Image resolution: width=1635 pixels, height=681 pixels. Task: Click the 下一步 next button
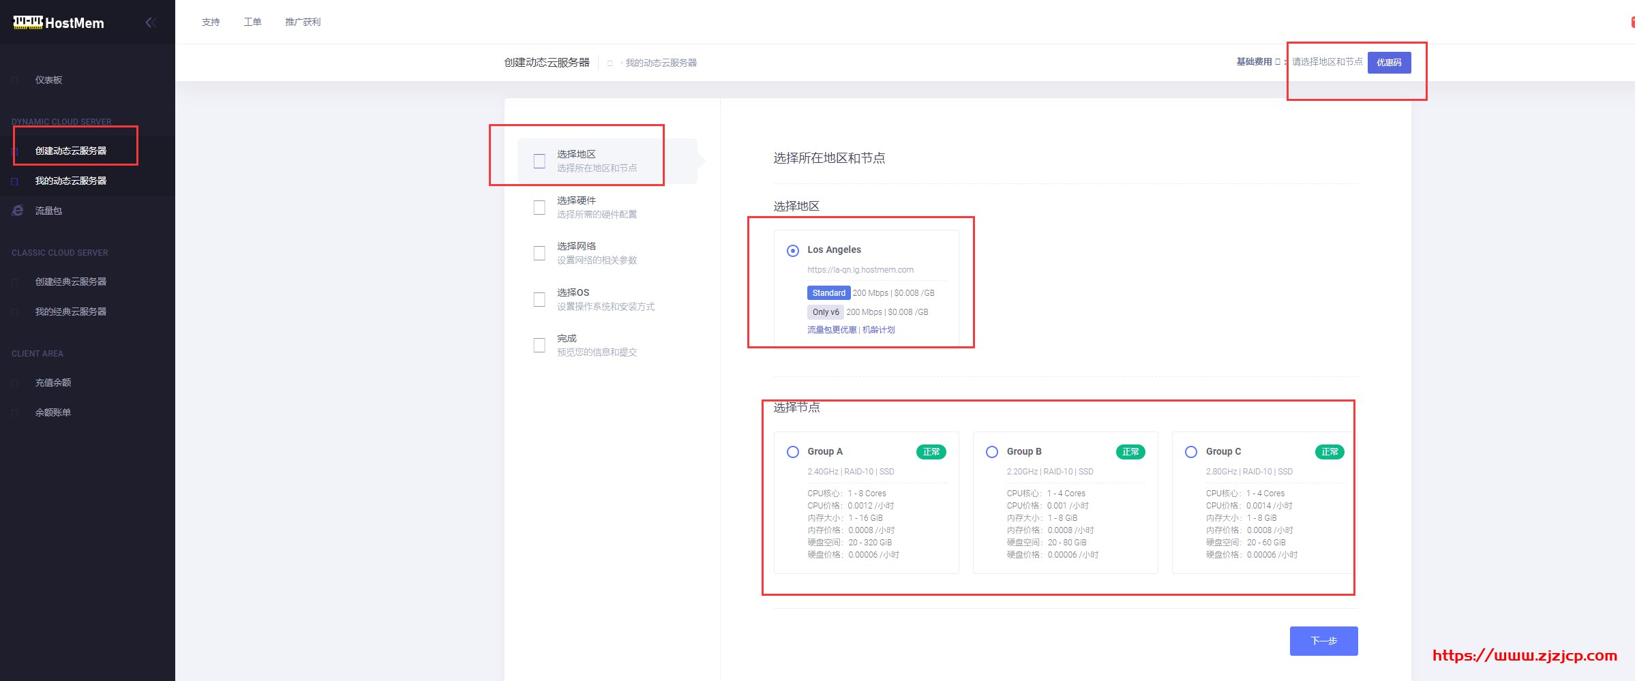(1323, 641)
